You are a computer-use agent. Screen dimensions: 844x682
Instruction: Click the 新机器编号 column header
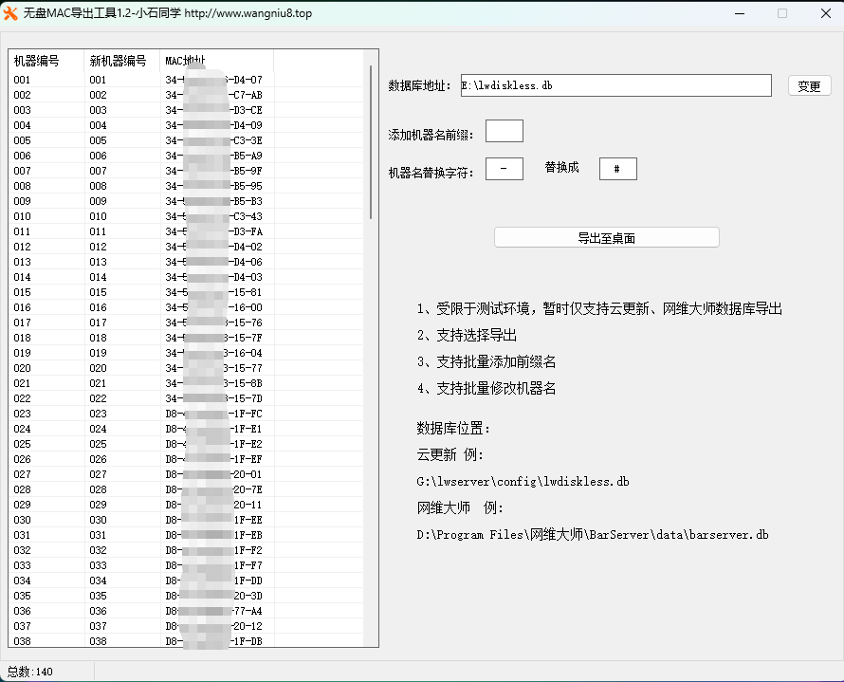pos(120,61)
